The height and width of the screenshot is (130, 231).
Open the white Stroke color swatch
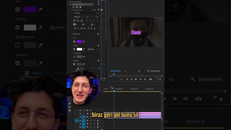[x=79, y=49]
